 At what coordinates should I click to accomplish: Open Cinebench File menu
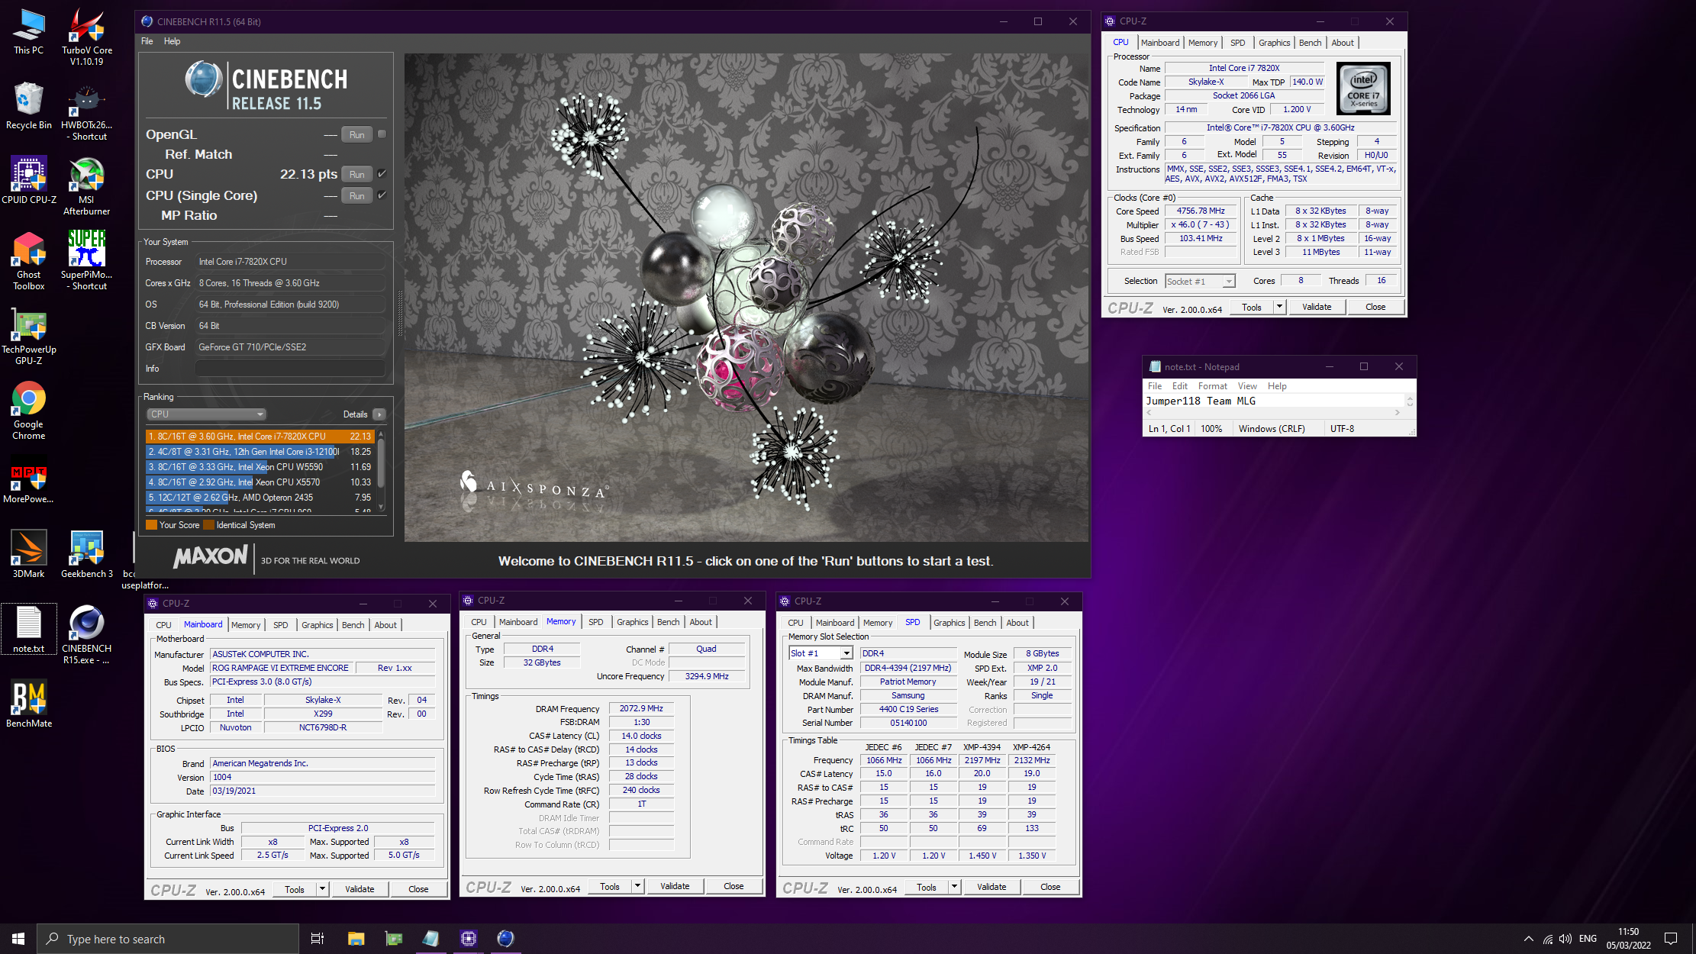click(x=147, y=41)
